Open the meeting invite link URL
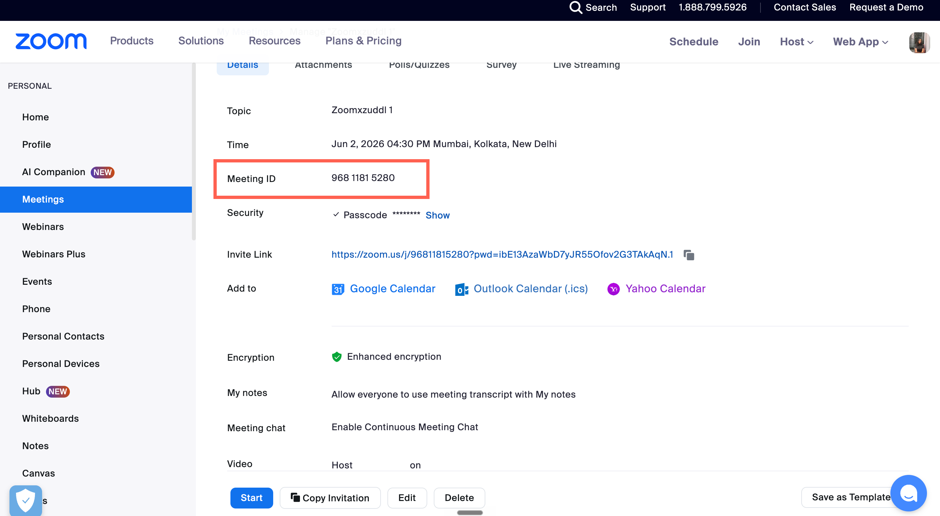940x516 pixels. (x=502, y=254)
